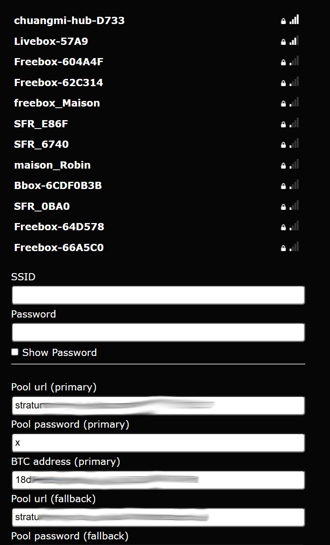Enable the Show Password checkbox

pos(15,352)
